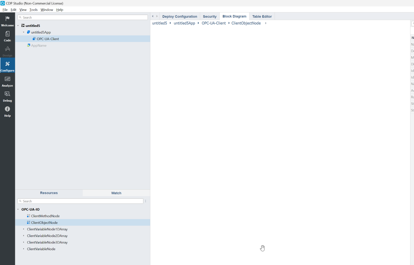The height and width of the screenshot is (265, 414).
Task: Select OPC-UA-Client in project tree
Action: click(83, 39)
